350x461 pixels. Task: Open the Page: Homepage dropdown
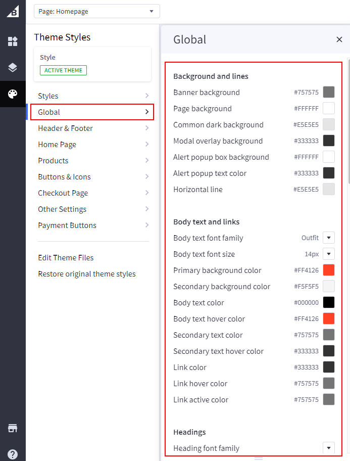click(96, 11)
